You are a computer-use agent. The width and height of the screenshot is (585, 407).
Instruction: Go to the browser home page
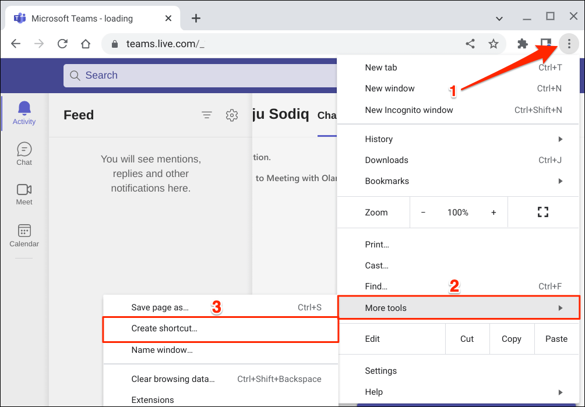86,44
